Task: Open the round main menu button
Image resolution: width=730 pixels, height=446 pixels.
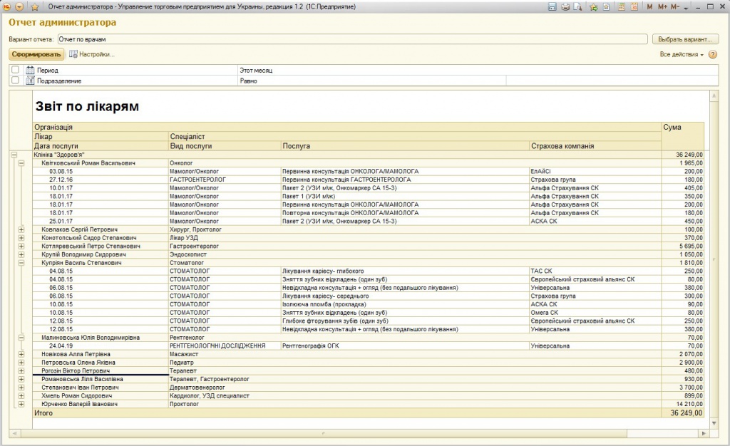Action: coord(19,7)
